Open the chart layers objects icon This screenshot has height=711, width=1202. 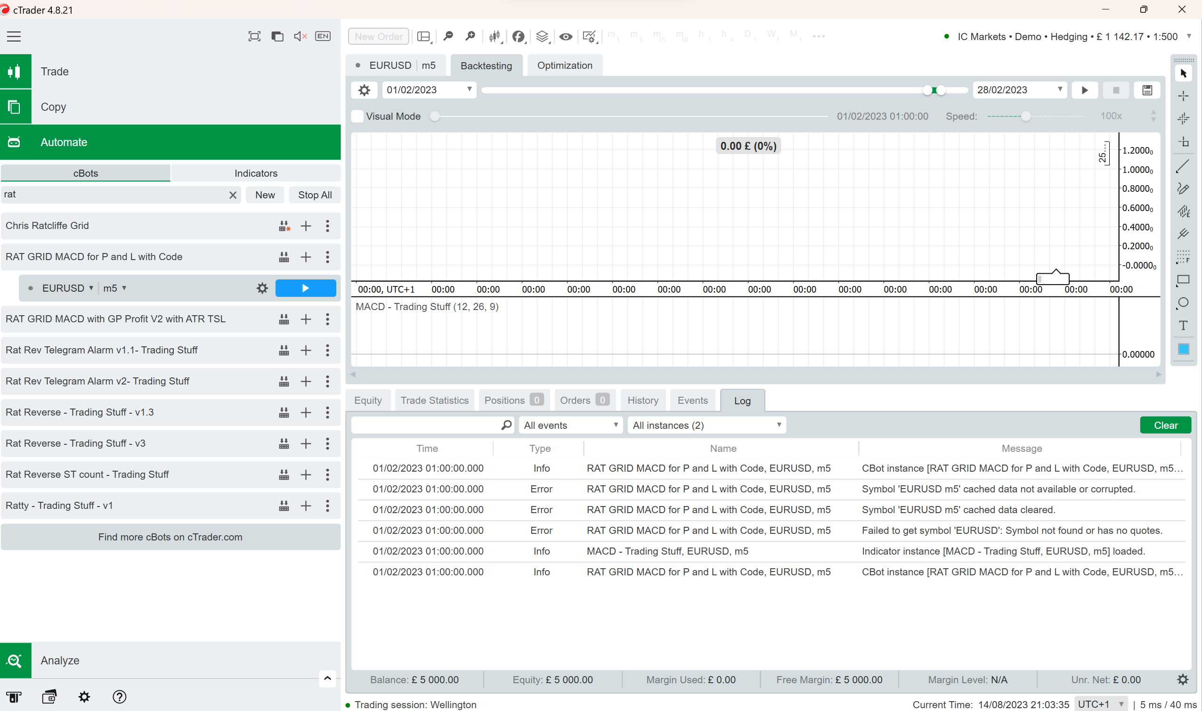pyautogui.click(x=542, y=36)
